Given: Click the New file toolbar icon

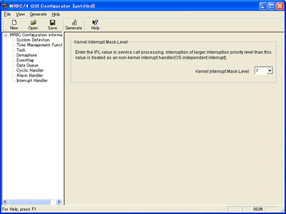Looking at the screenshot, I should (14, 23).
